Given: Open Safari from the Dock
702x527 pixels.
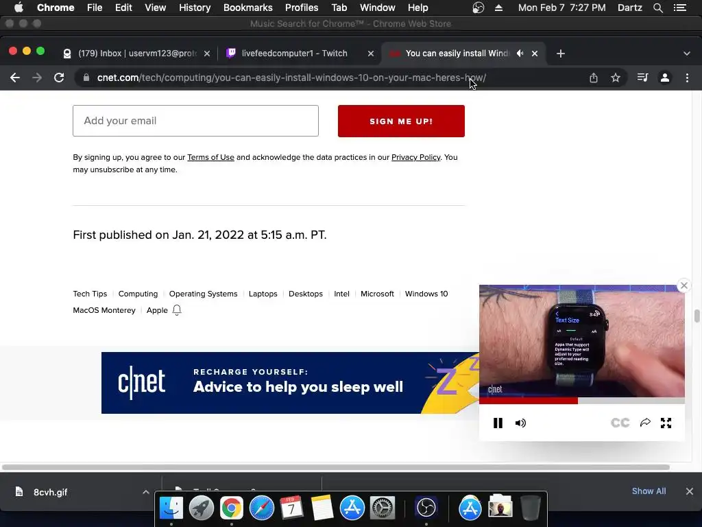Looking at the screenshot, I should tap(261, 508).
